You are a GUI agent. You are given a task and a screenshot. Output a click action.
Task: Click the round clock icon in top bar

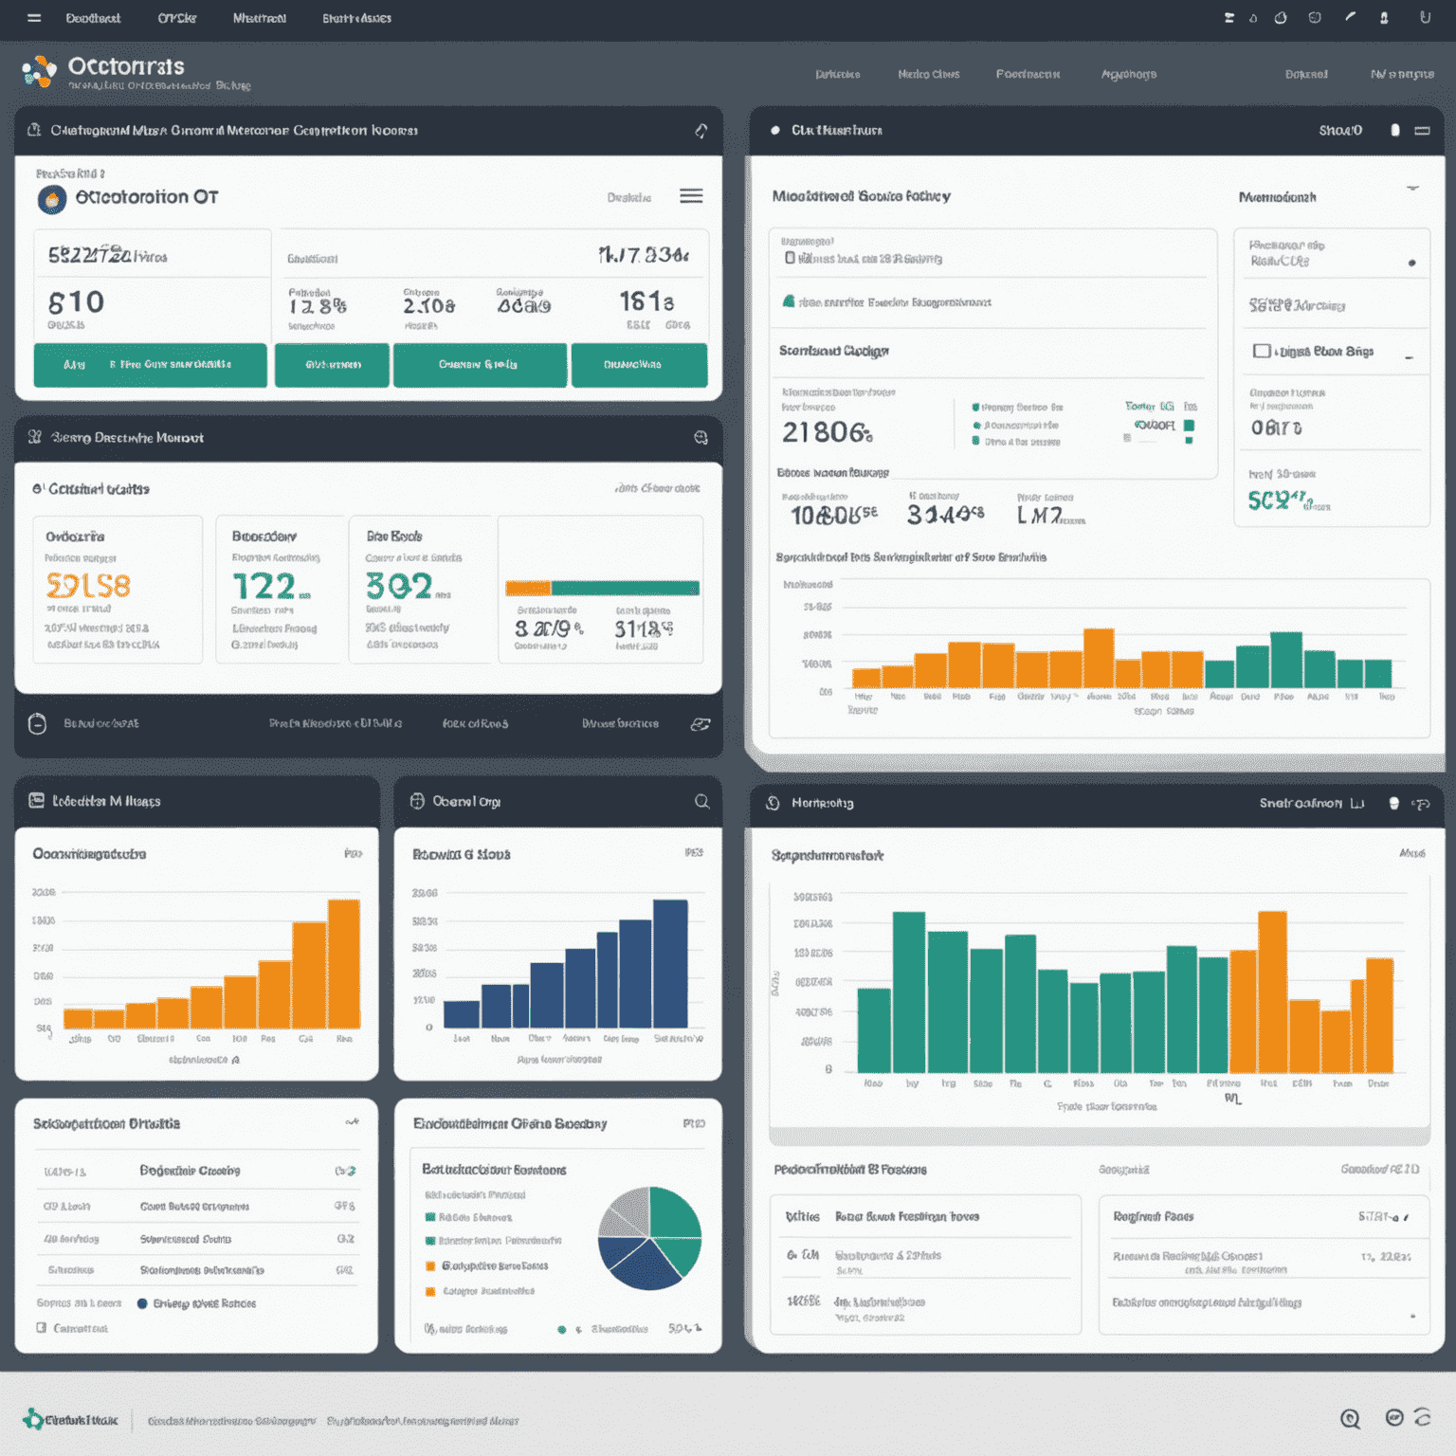click(1281, 17)
